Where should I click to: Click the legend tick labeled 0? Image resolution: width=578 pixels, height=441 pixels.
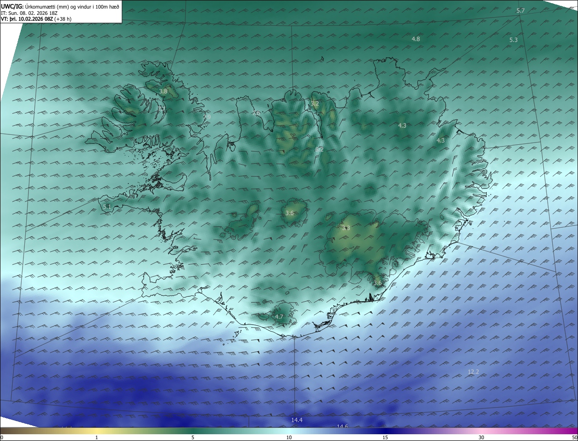(2, 437)
